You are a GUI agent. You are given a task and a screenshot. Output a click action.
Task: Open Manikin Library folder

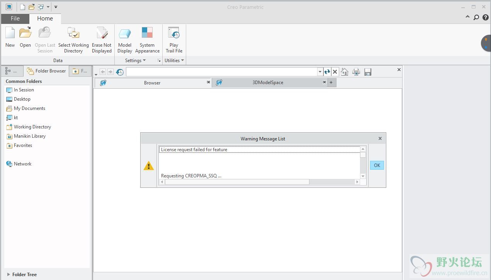[26, 136]
